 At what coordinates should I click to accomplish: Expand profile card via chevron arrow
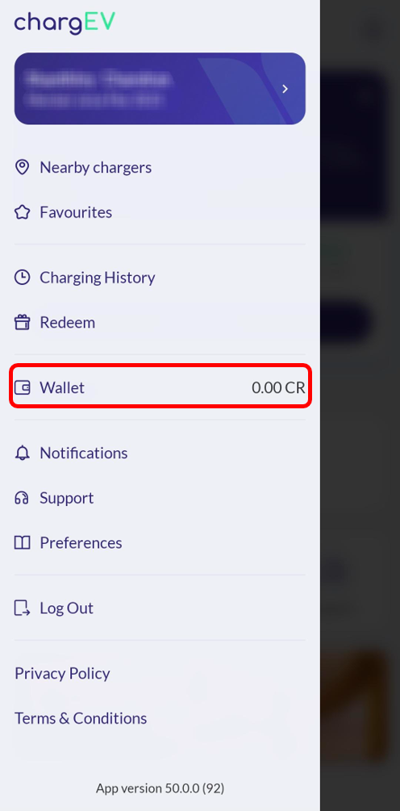(285, 89)
